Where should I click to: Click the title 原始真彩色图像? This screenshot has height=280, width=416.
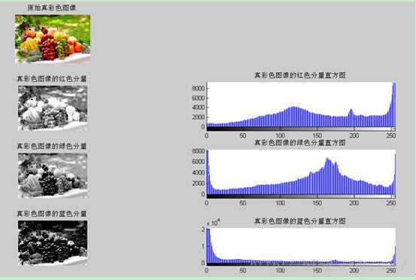point(52,8)
